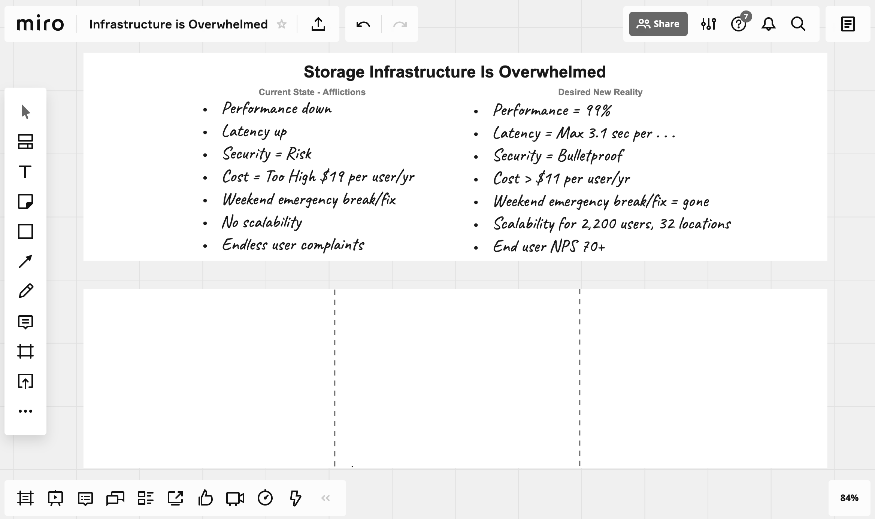Select the Pen drawing tool
The width and height of the screenshot is (875, 519).
[x=25, y=291]
